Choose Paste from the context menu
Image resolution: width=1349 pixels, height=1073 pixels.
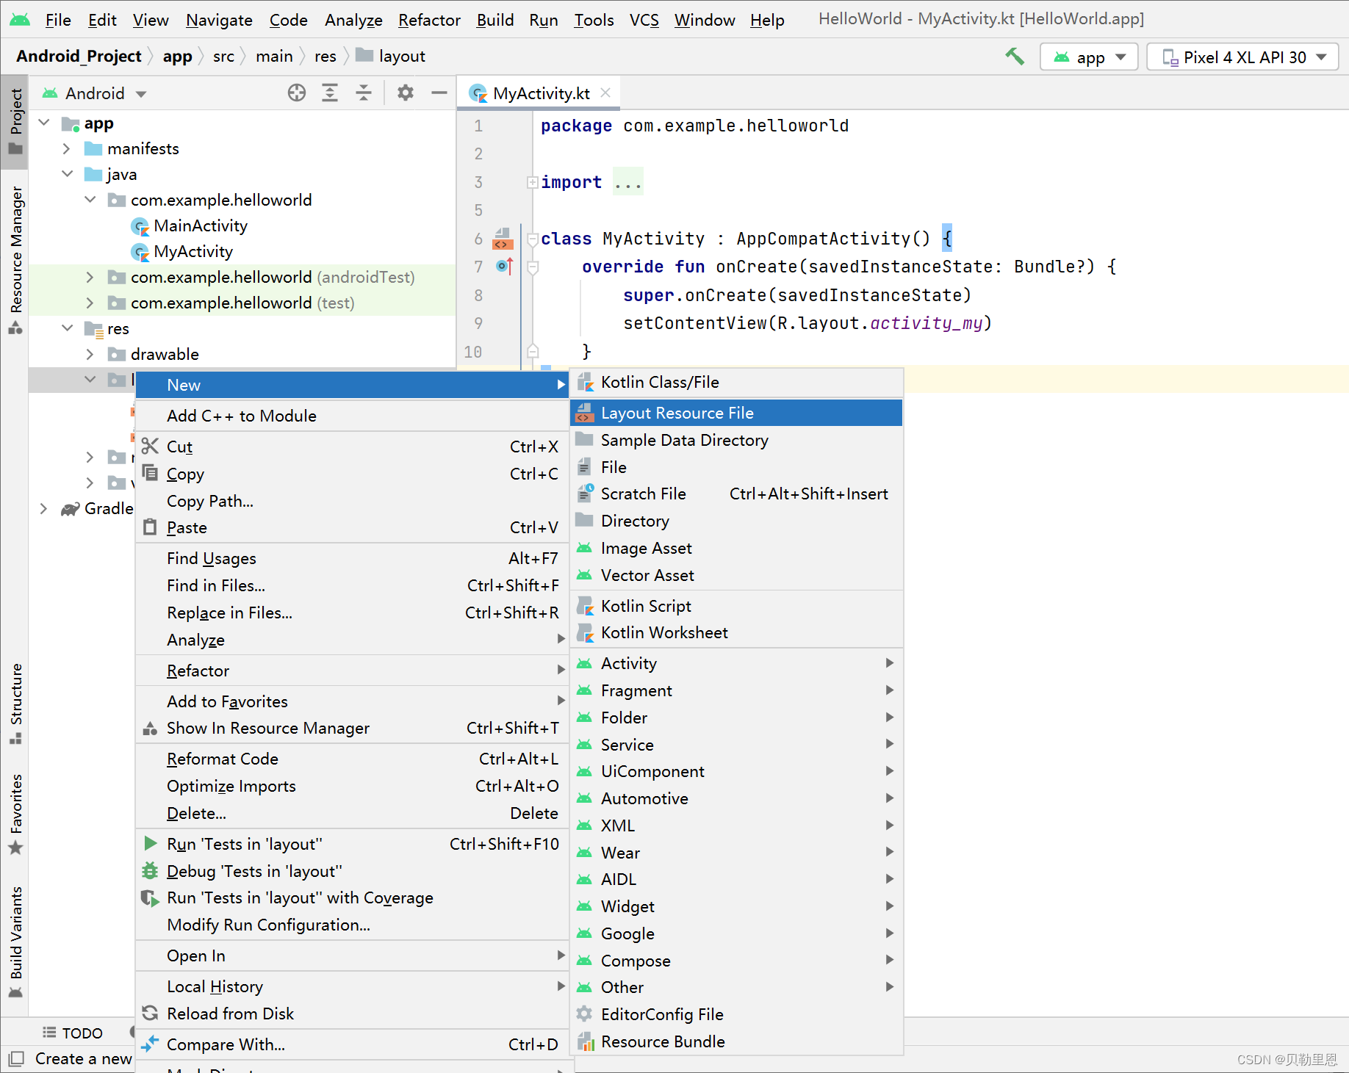click(352, 527)
